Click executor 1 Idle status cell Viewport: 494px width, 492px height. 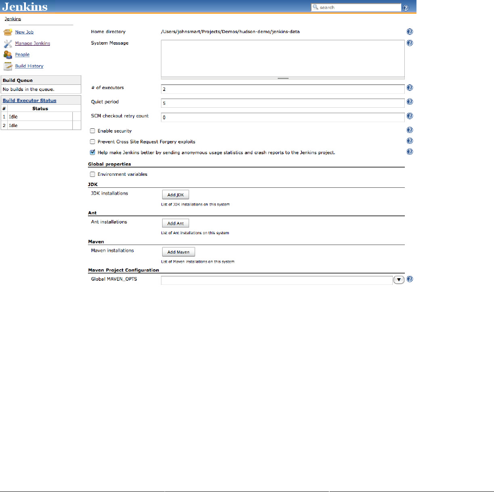(40, 117)
